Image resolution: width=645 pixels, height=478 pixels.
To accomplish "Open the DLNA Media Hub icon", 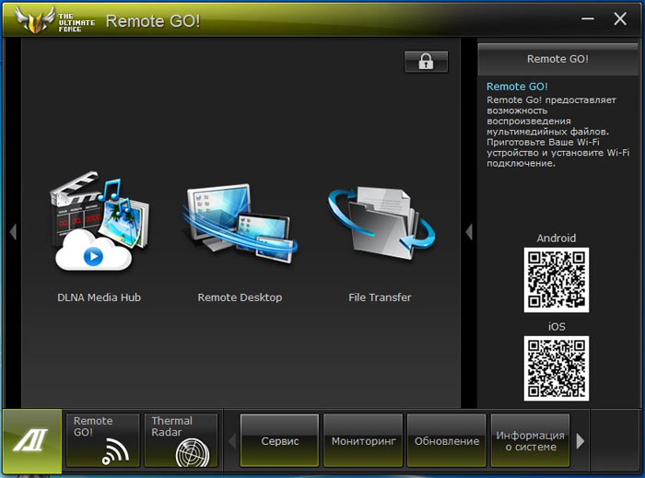I will 100,222.
